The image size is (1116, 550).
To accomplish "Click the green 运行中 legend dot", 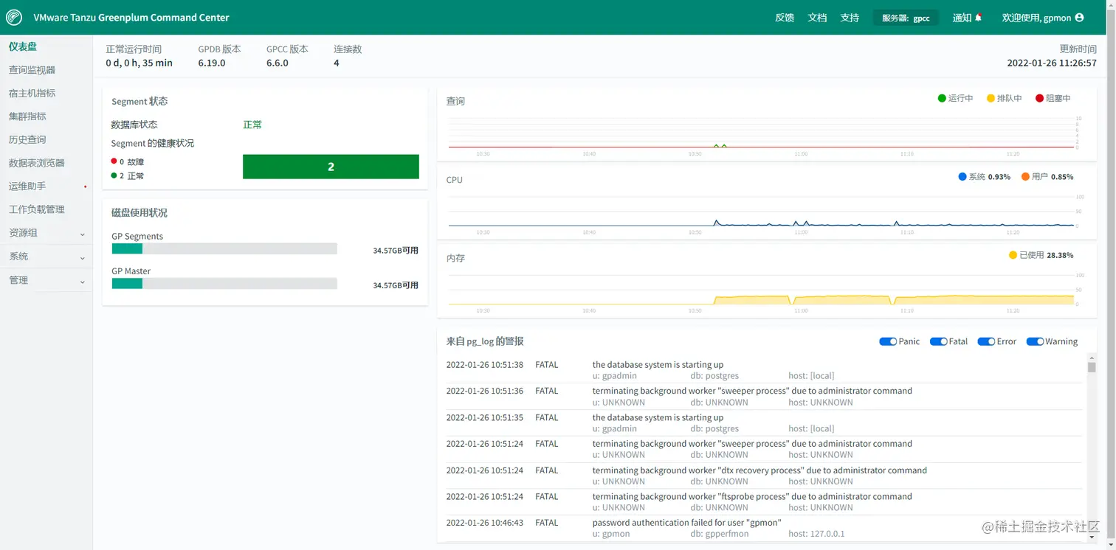I will 942,98.
